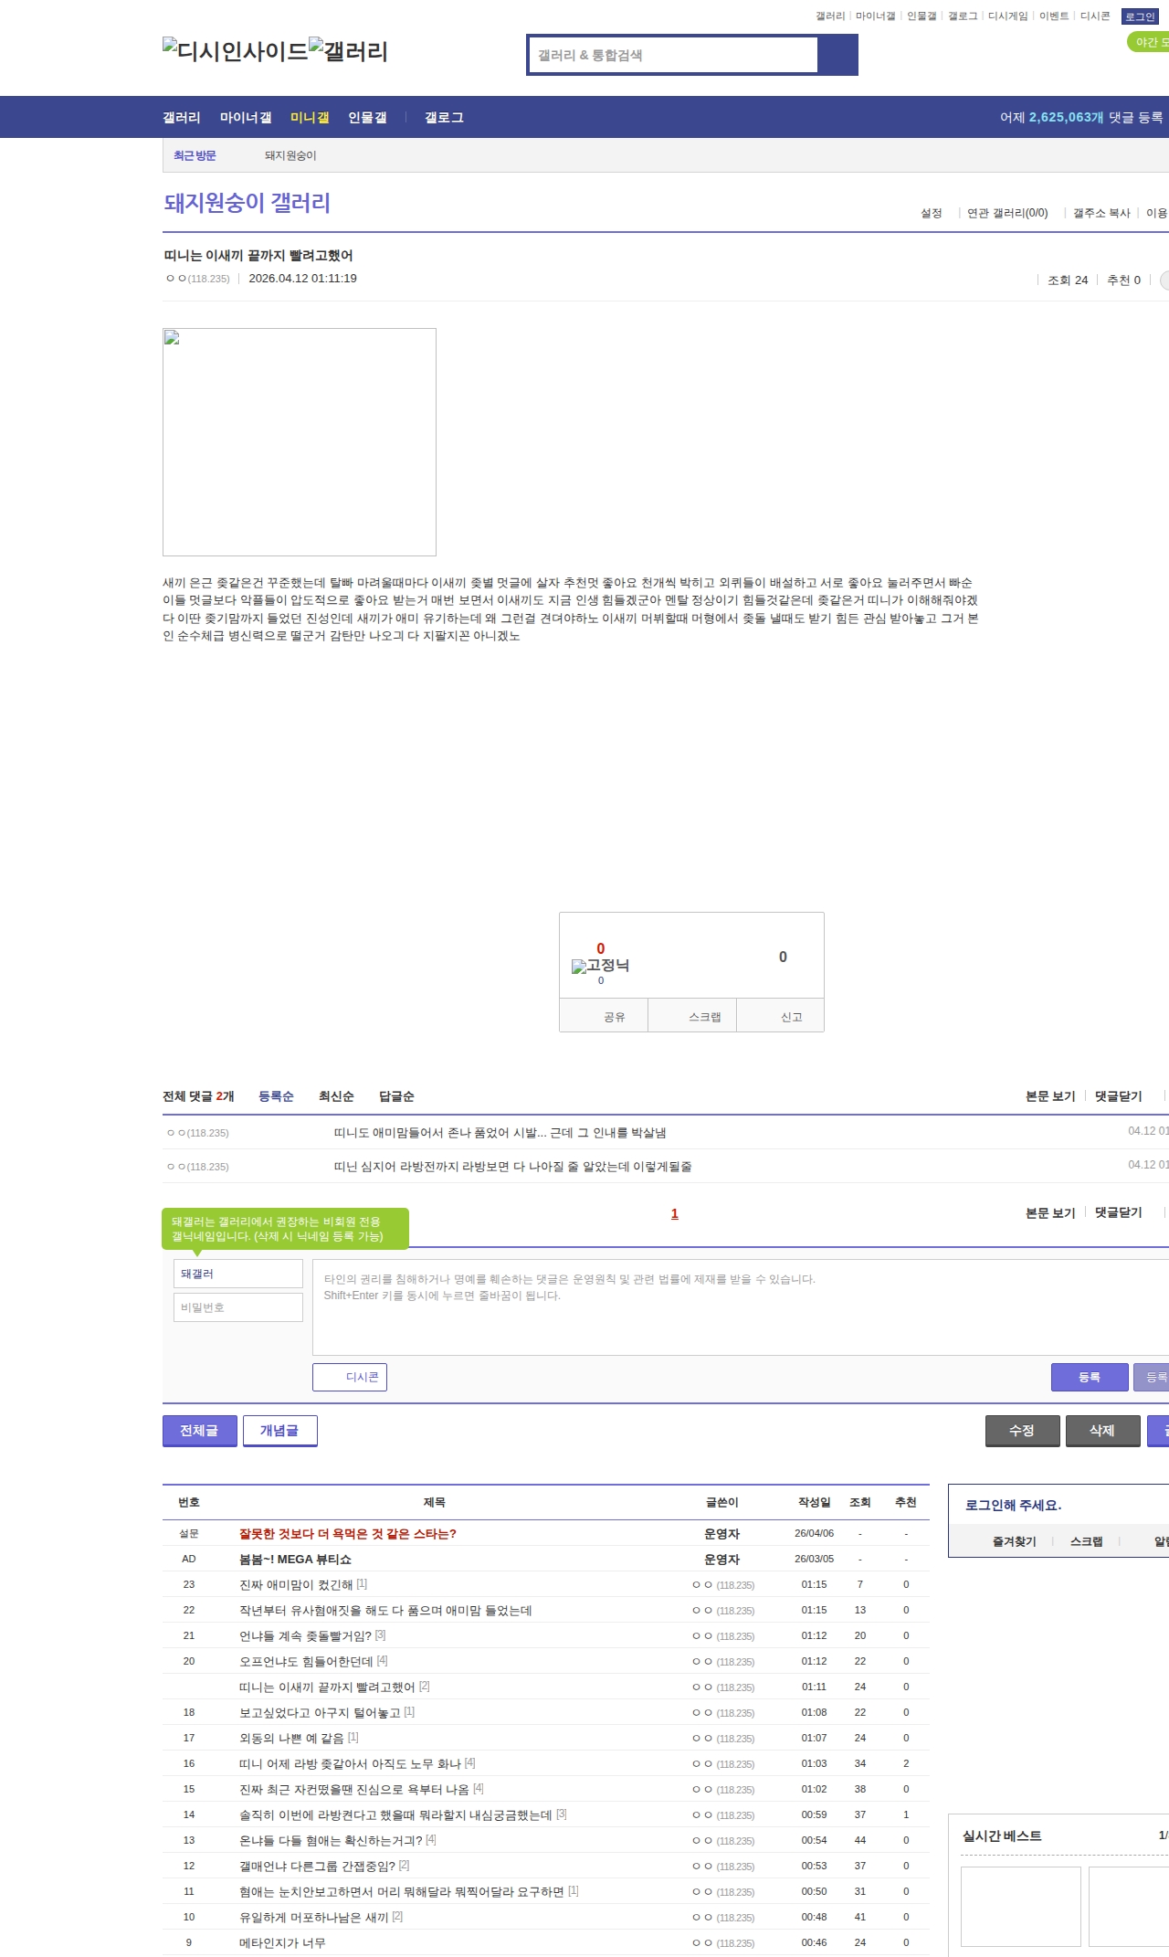
Task: Click the dark 삭제 button
Action: 1103,1431
